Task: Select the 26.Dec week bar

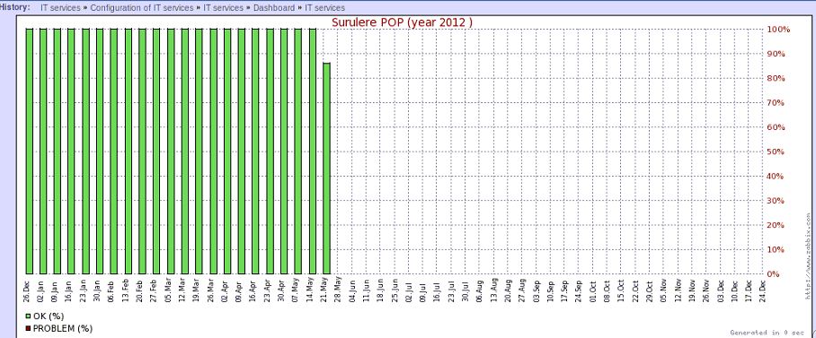Action: coord(29,152)
